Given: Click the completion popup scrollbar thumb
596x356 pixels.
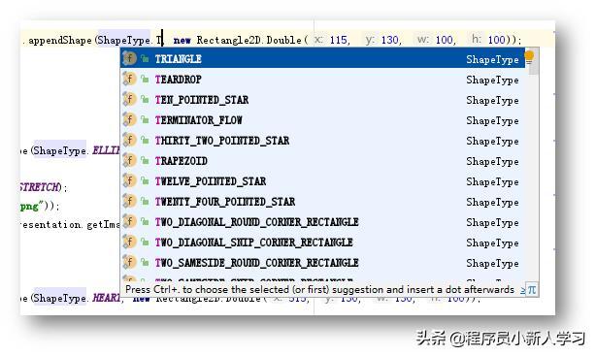Looking at the screenshot, I should tap(534, 61).
